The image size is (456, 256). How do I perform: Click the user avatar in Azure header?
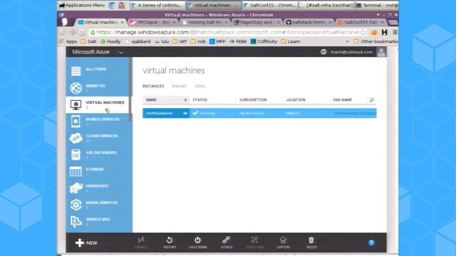click(381, 52)
